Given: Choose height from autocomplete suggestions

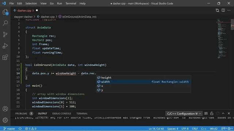Looking at the screenshot, I should [143, 78].
